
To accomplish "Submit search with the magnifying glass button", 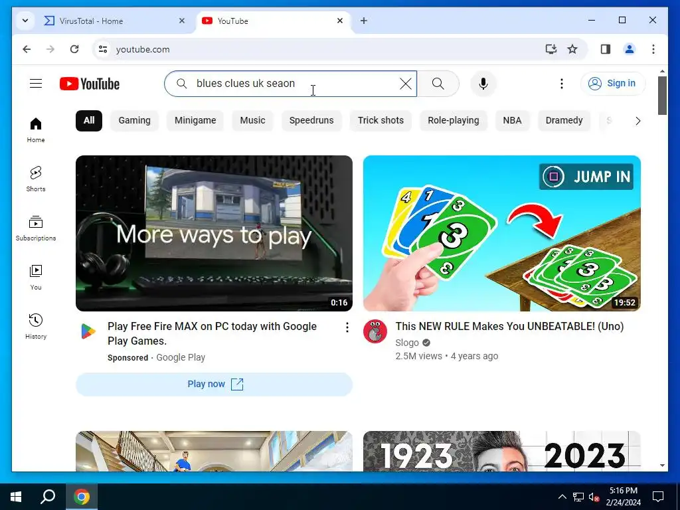I will pyautogui.click(x=438, y=83).
